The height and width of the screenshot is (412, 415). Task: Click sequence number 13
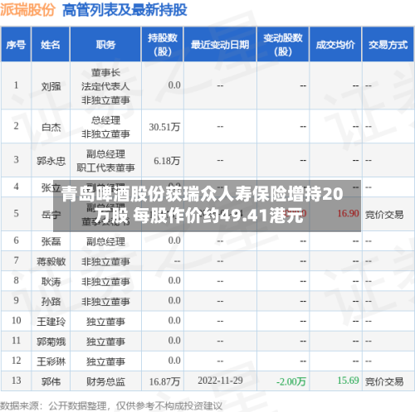(x=17, y=380)
